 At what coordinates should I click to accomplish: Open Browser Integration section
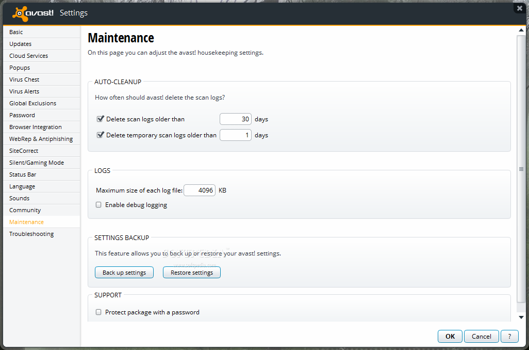(x=42, y=127)
